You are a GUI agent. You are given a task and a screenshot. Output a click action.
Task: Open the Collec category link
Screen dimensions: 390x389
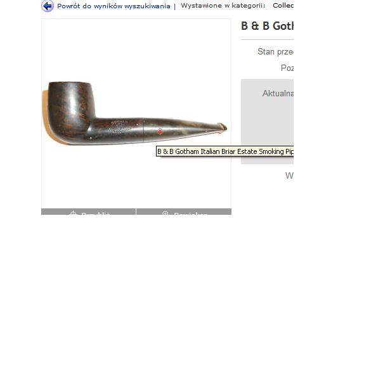[x=283, y=6]
